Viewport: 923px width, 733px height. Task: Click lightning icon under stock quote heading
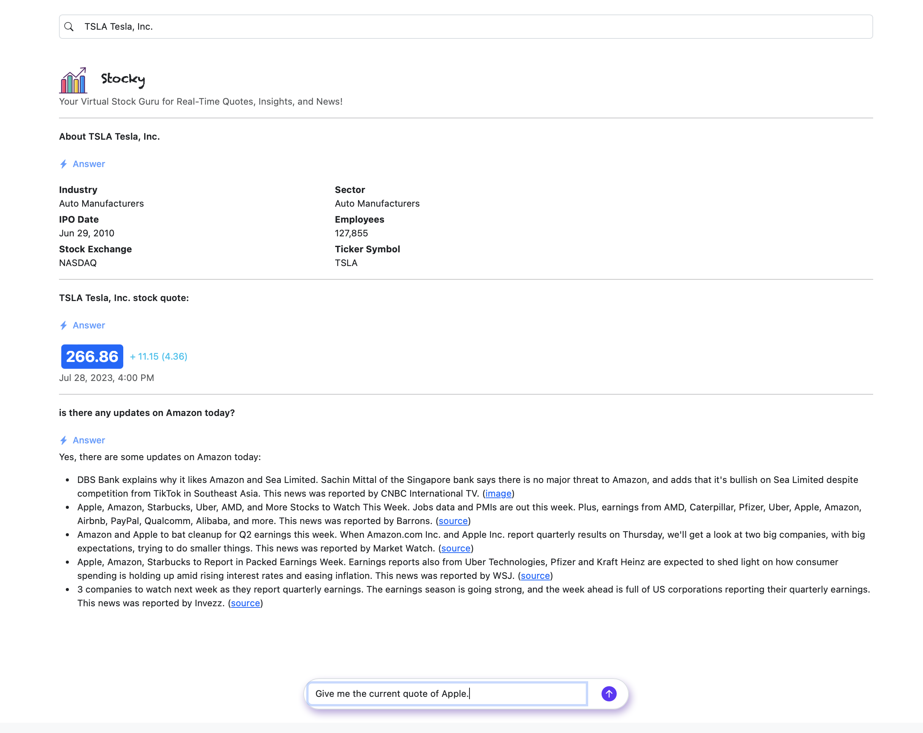coord(64,325)
